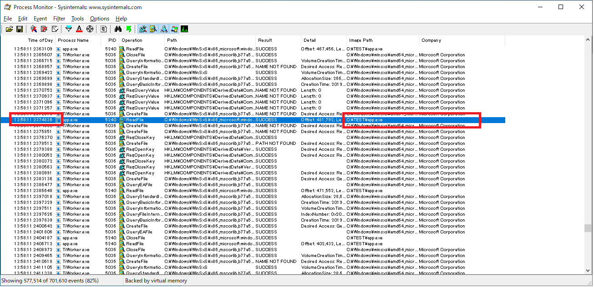Viewport: 594px width, 287px height.
Task: Select the crosshair Include Process From Window icon
Action: (x=90, y=29)
